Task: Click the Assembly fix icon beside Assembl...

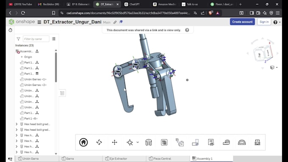Action: 37,51
